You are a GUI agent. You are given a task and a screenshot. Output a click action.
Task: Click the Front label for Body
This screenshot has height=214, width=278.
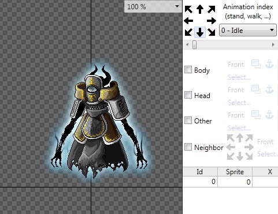tap(236, 65)
